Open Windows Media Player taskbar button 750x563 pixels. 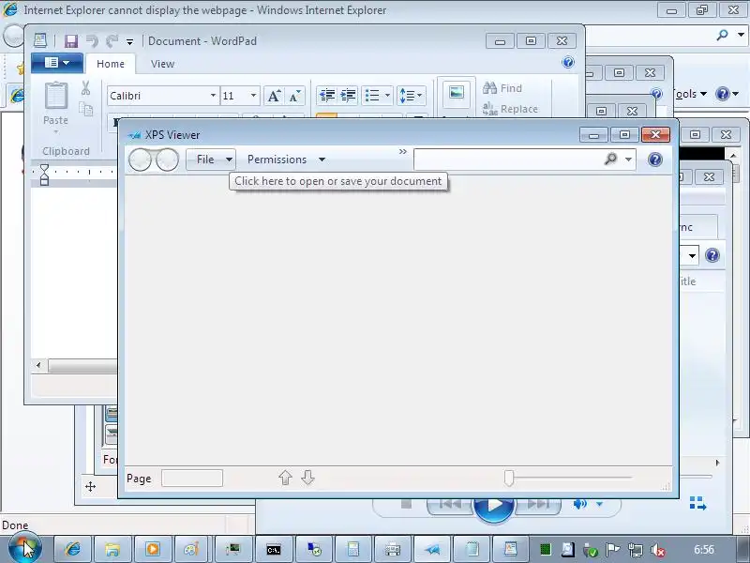click(x=153, y=549)
